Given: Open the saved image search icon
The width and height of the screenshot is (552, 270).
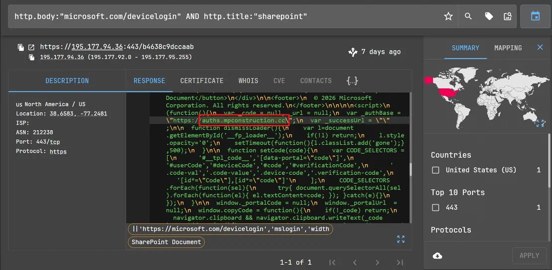Looking at the screenshot, I should [508, 16].
